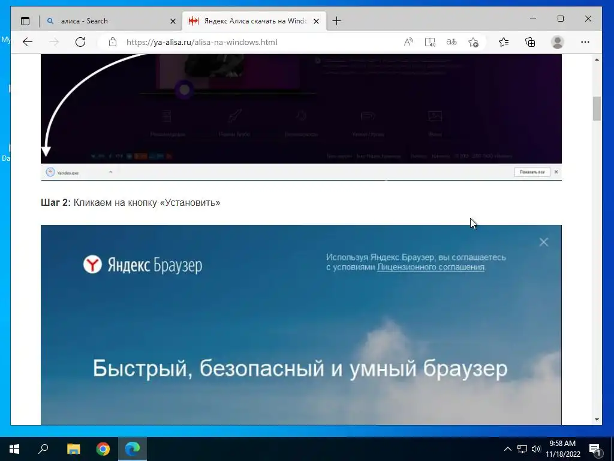Open the network status tray icon
This screenshot has height=461, width=614.
click(522, 449)
